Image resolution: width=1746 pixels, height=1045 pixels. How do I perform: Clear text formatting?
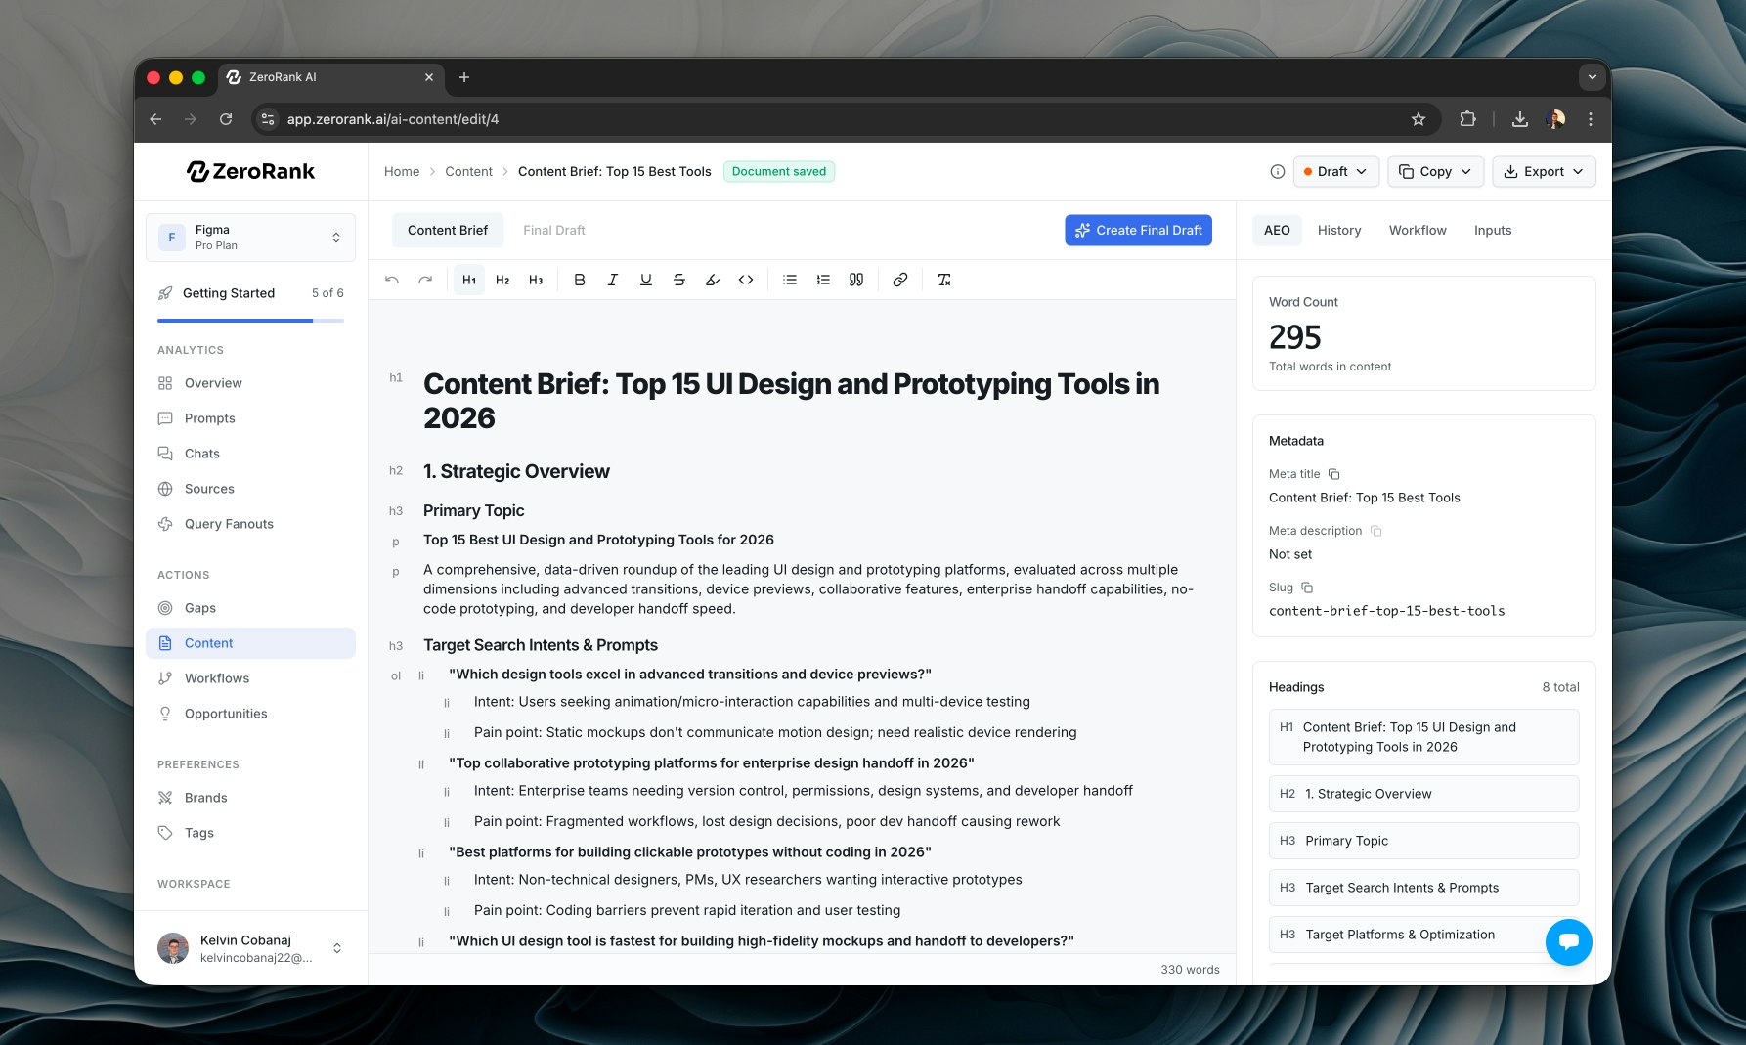tap(944, 280)
